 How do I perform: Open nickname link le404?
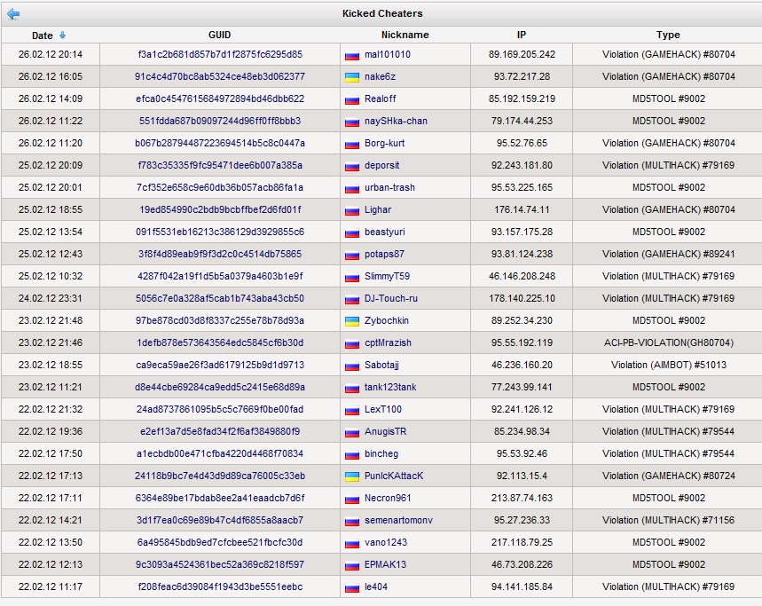click(376, 586)
